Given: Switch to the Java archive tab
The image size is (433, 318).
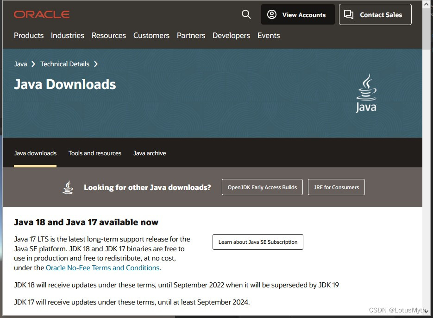Looking at the screenshot, I should tap(150, 153).
